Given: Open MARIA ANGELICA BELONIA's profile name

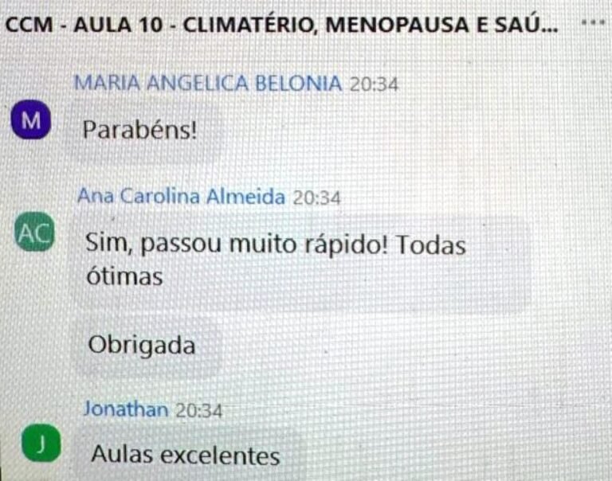Looking at the screenshot, I should click(x=208, y=83).
